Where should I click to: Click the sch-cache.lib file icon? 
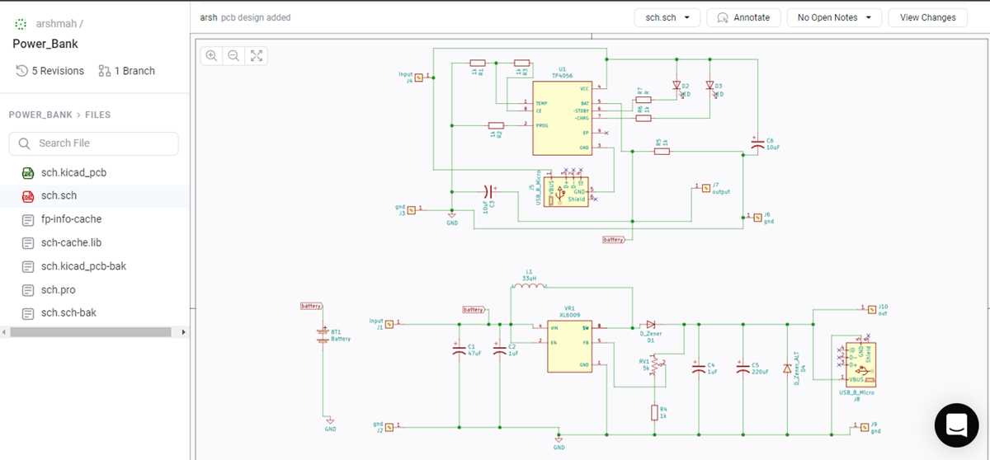click(x=27, y=243)
